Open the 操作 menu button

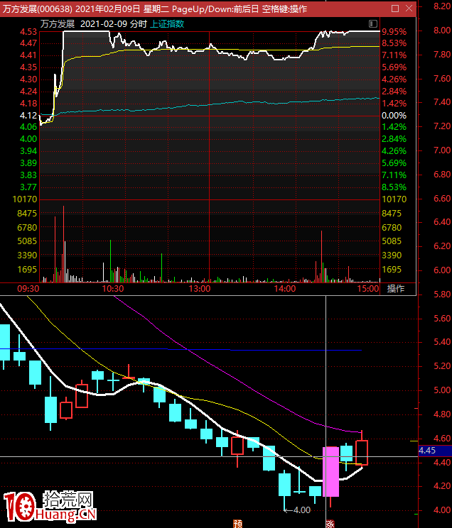[396, 289]
